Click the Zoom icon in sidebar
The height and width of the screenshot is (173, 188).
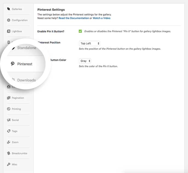tap(8, 142)
